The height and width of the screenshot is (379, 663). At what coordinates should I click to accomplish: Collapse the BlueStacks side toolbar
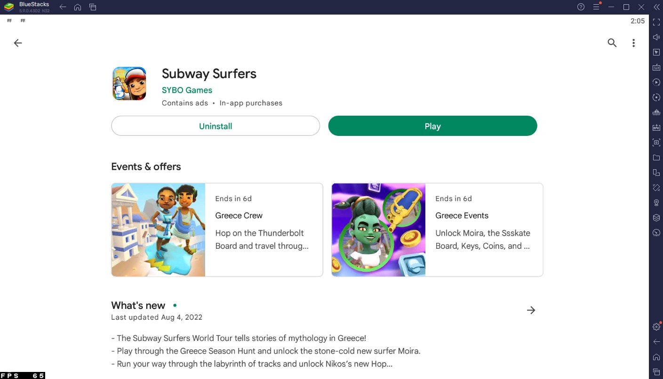point(656,7)
